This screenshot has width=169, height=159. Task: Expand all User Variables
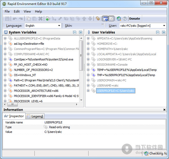pyautogui.click(x=164, y=32)
